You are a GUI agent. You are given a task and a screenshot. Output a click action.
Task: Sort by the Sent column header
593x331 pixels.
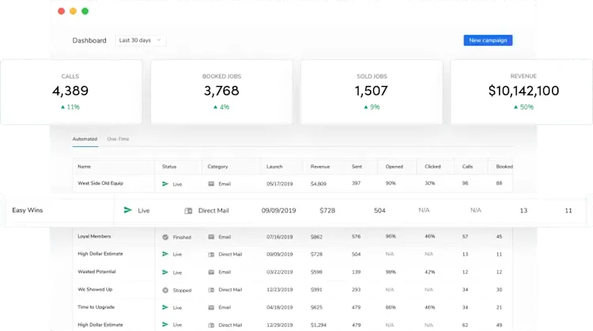click(x=357, y=167)
